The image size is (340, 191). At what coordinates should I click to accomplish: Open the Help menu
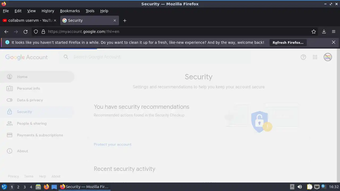[104, 11]
